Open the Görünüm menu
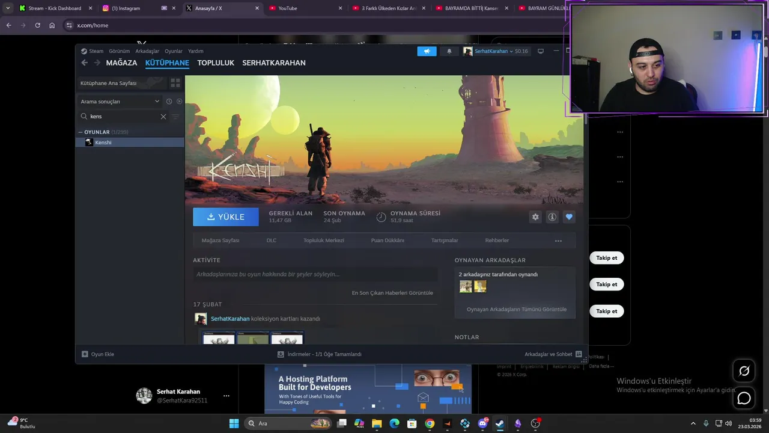The width and height of the screenshot is (769, 433). tap(119, 51)
